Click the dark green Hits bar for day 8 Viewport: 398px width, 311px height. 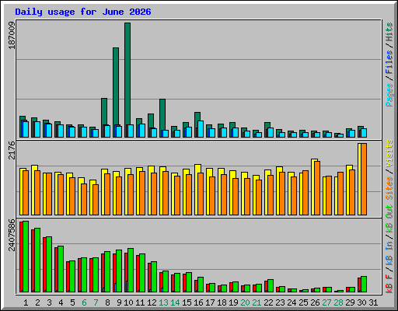(x=104, y=111)
